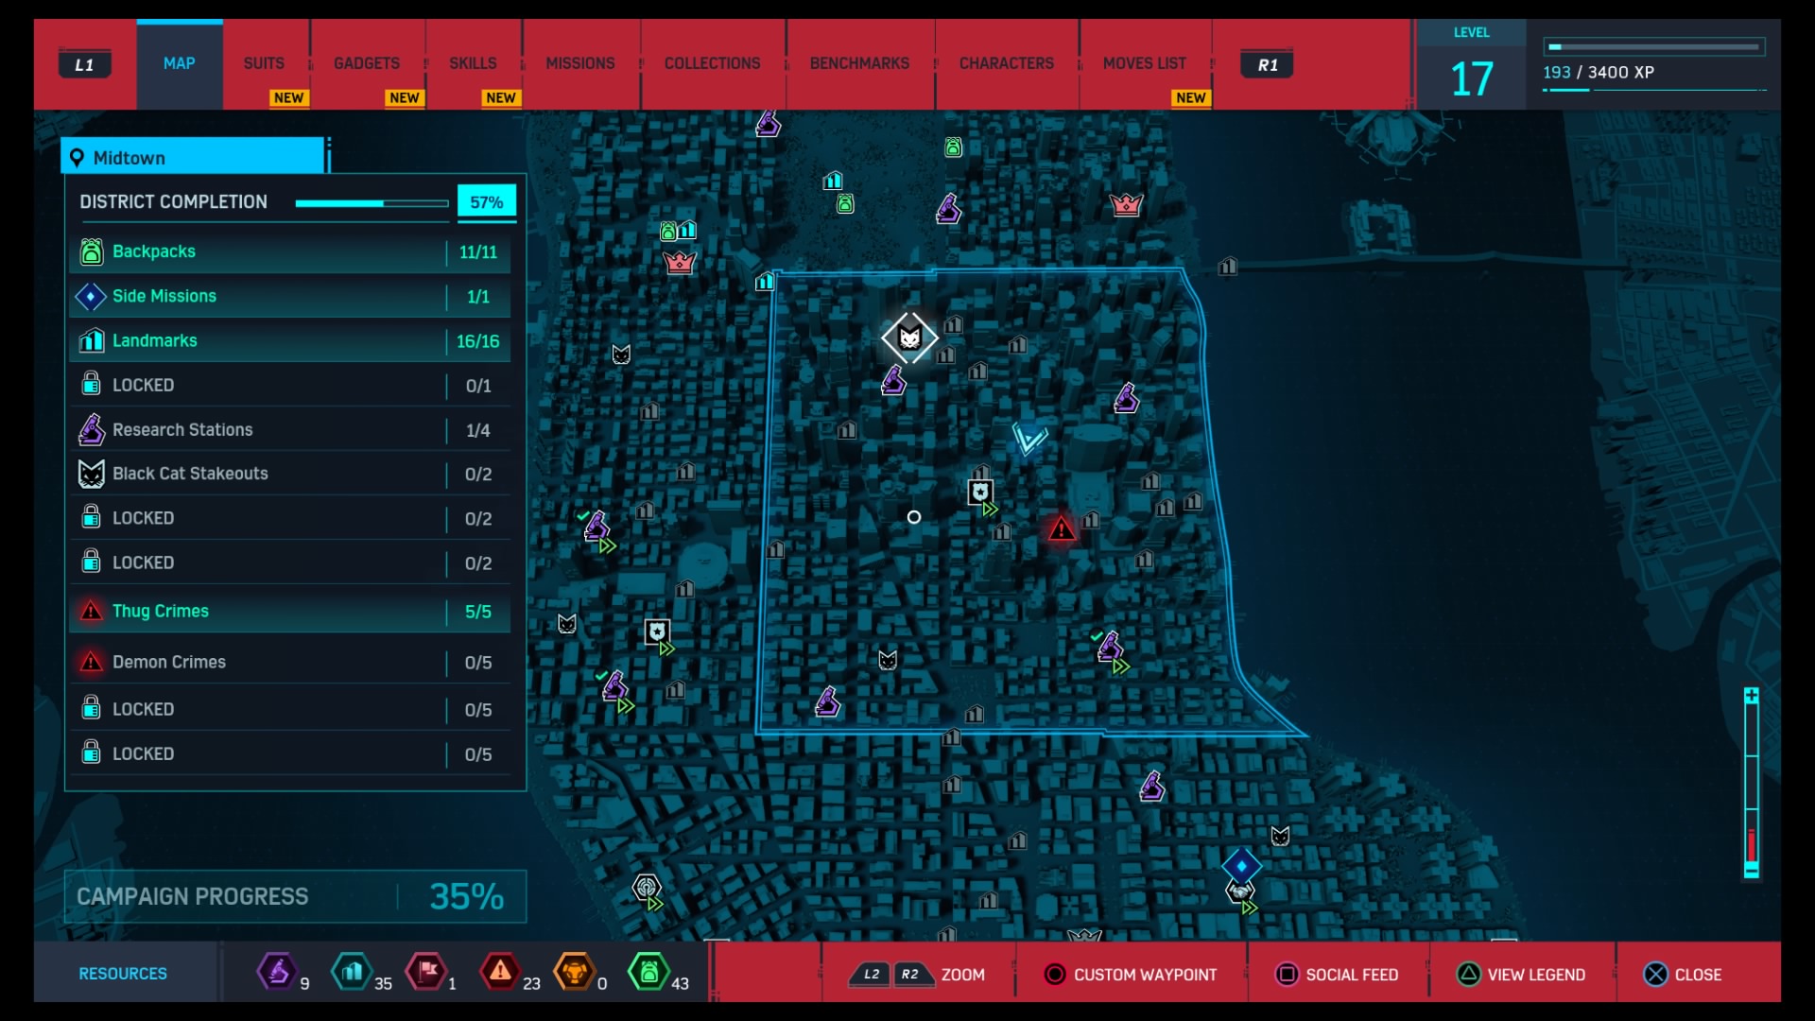Click the research station marker at district's southwest corner

tap(828, 702)
